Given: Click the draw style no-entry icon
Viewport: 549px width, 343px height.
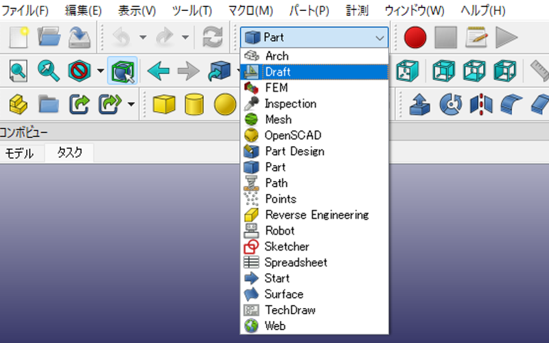Looking at the screenshot, I should point(80,71).
